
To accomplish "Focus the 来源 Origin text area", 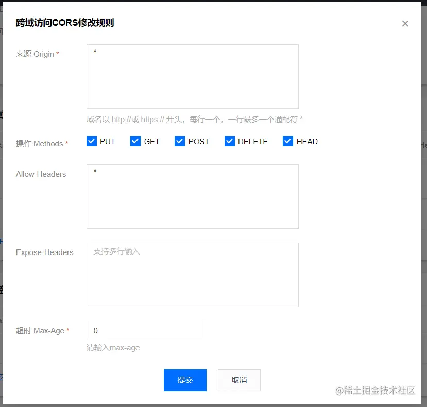I will [193, 77].
